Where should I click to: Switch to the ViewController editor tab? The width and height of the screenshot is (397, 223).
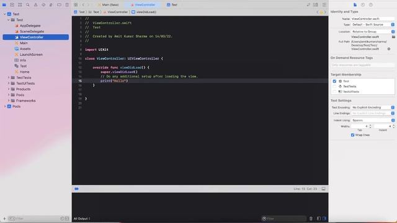[x=143, y=5]
